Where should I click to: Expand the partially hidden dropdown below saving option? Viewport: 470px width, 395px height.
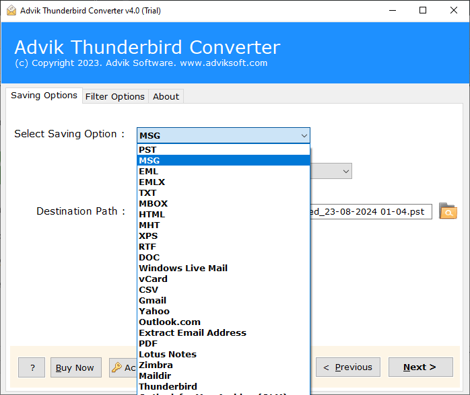pos(346,172)
